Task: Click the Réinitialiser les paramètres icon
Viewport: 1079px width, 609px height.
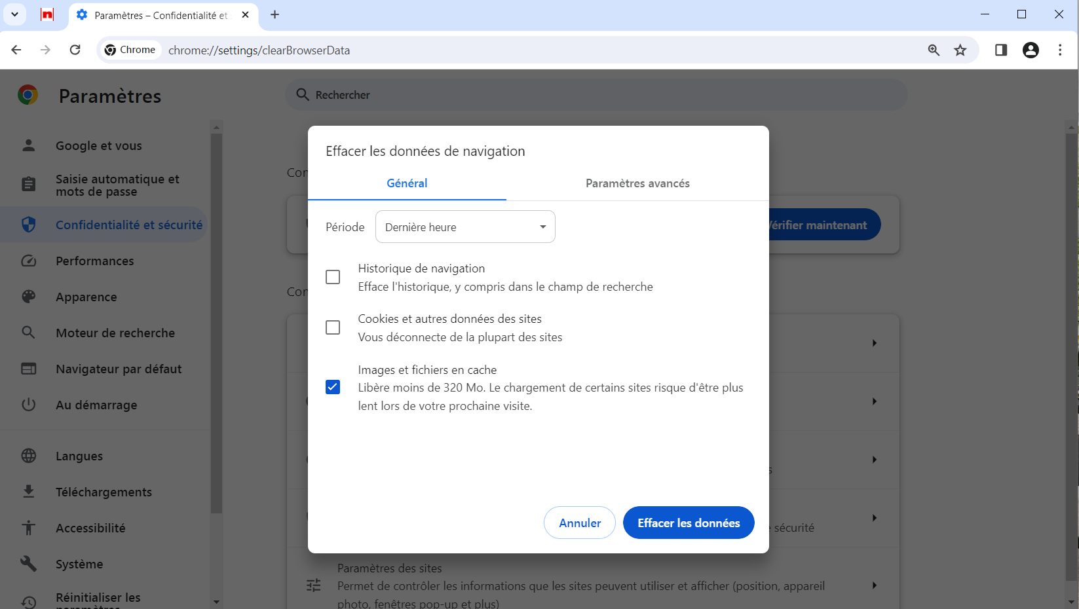Action: (29, 602)
